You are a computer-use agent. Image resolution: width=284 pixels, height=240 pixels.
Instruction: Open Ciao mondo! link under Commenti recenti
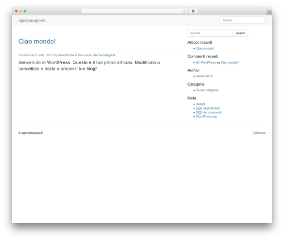click(229, 62)
